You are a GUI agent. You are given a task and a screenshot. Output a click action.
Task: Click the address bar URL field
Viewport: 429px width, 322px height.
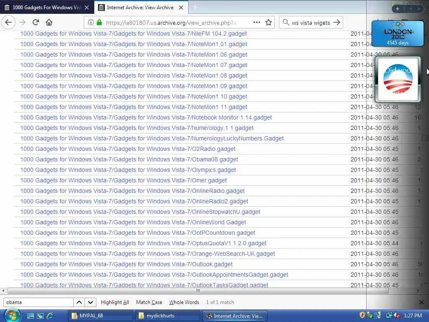171,23
